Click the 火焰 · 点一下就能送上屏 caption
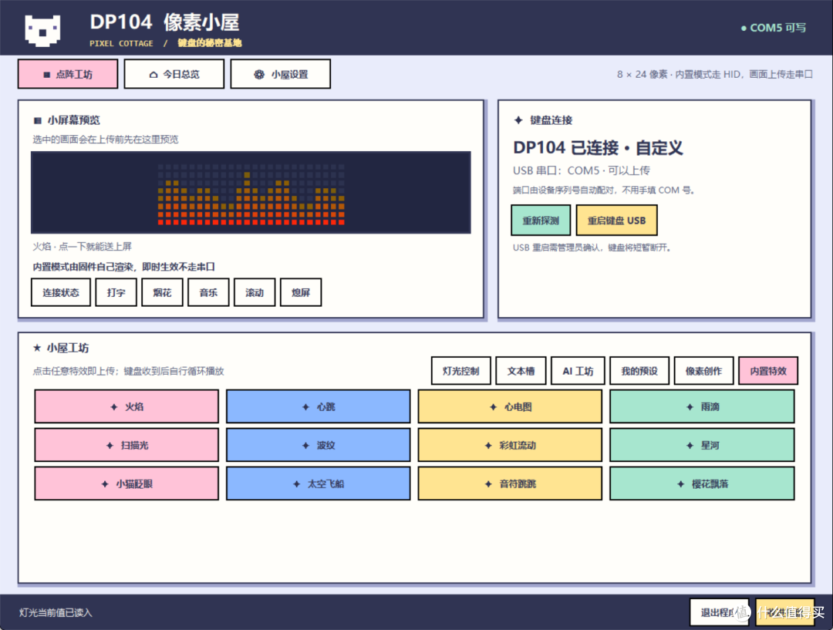This screenshot has width=833, height=630. pyautogui.click(x=83, y=247)
